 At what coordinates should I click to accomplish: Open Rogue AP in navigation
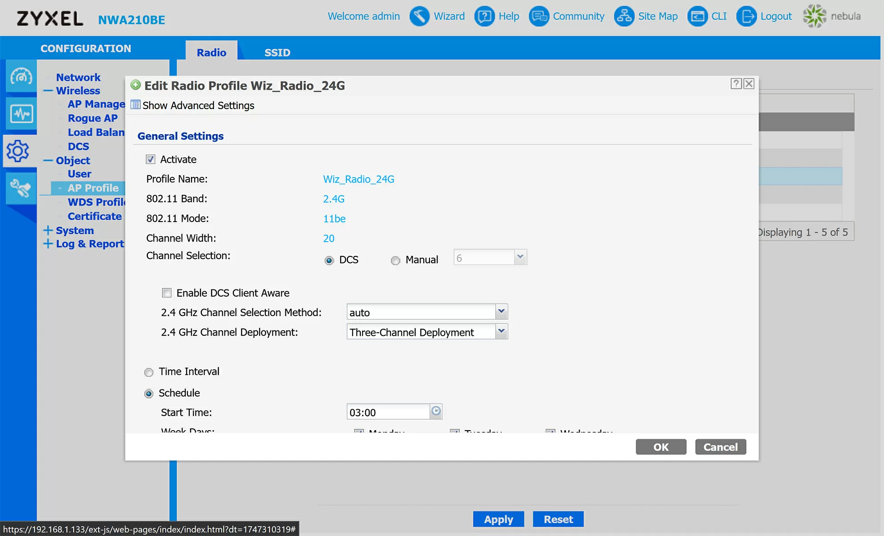(92, 118)
